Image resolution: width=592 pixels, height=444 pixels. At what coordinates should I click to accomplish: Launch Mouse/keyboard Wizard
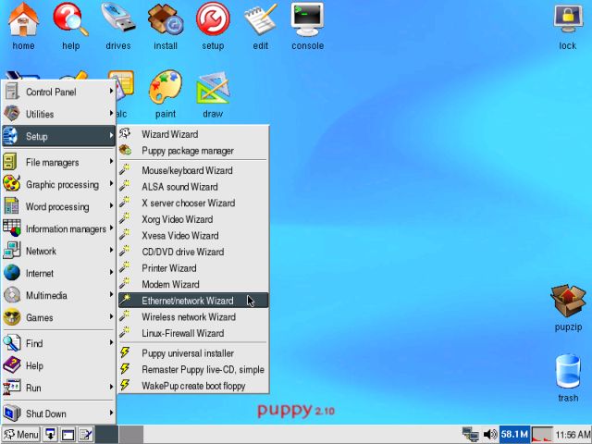tap(193, 170)
